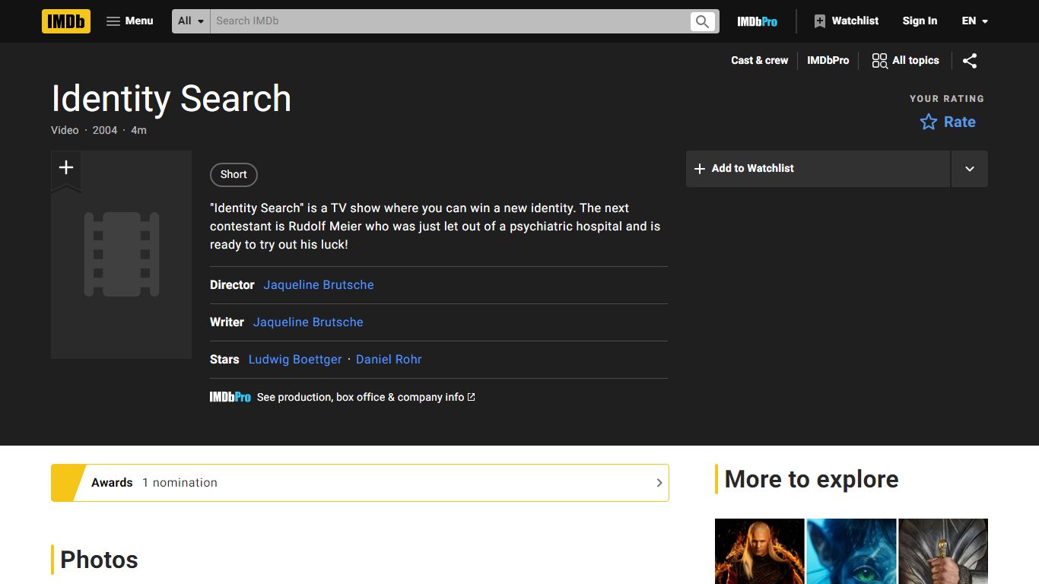Screen dimensions: 1039x584
Task: Click the More to explore heading
Action: point(812,479)
